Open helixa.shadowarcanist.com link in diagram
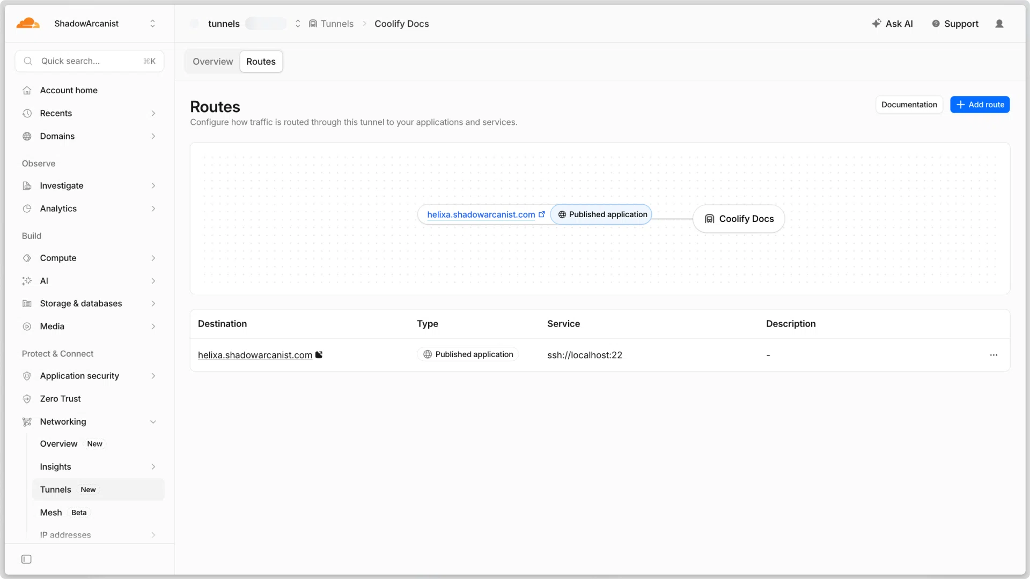Screen dimensions: 1030x579 click(481, 214)
